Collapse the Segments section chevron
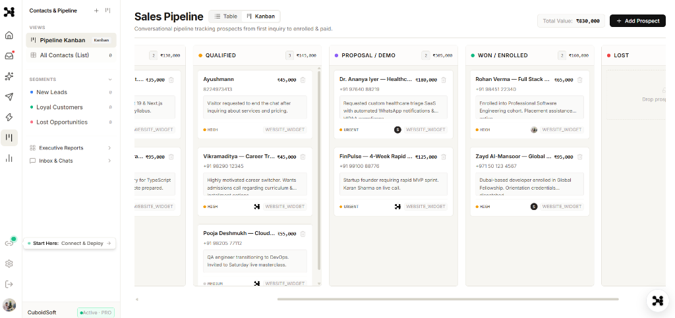The width and height of the screenshot is (675, 318). tap(110, 80)
